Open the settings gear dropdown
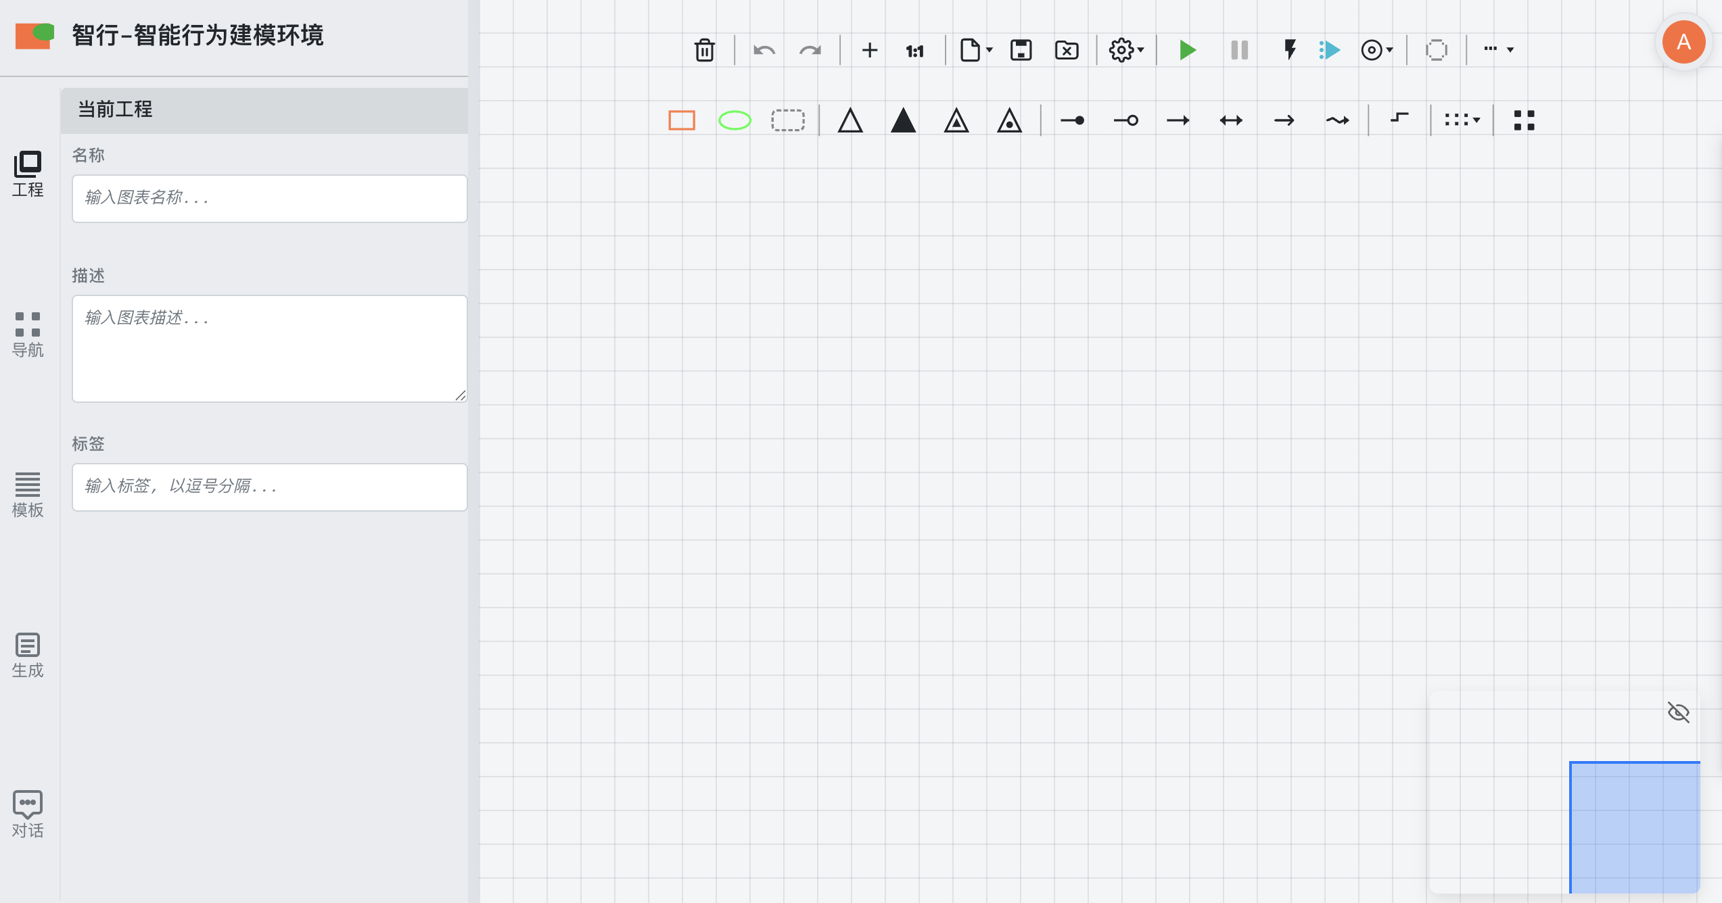The image size is (1722, 903). (x=1125, y=50)
